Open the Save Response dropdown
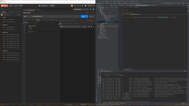The image size is (189, 106). [90, 20]
